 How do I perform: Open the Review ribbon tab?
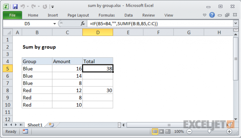(x=149, y=15)
